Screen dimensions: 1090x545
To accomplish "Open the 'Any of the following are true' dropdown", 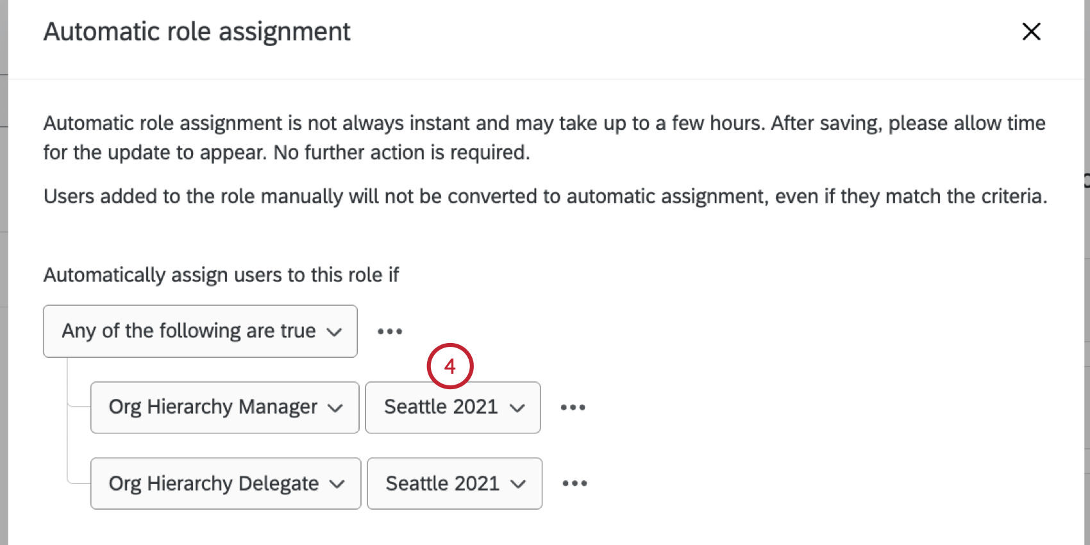I will 199,331.
